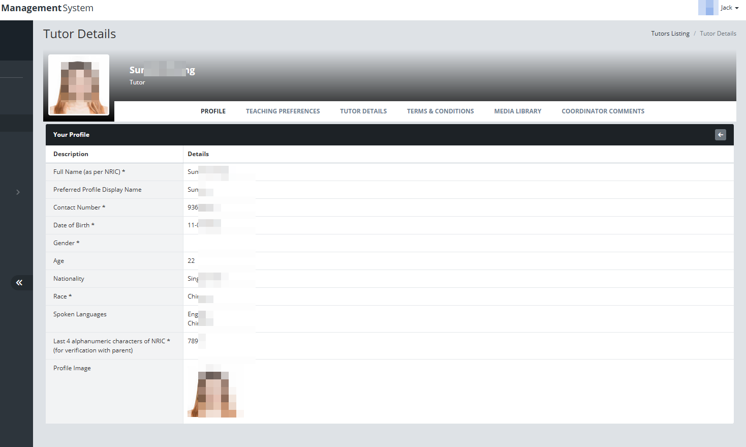Open the Teaching Preferences tab
This screenshot has width=746, height=447.
[283, 111]
